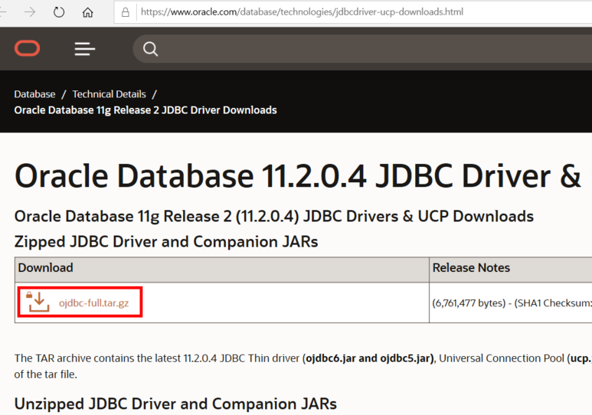The height and width of the screenshot is (415, 592).
Task: Go to browser home page icon
Action: (87, 12)
